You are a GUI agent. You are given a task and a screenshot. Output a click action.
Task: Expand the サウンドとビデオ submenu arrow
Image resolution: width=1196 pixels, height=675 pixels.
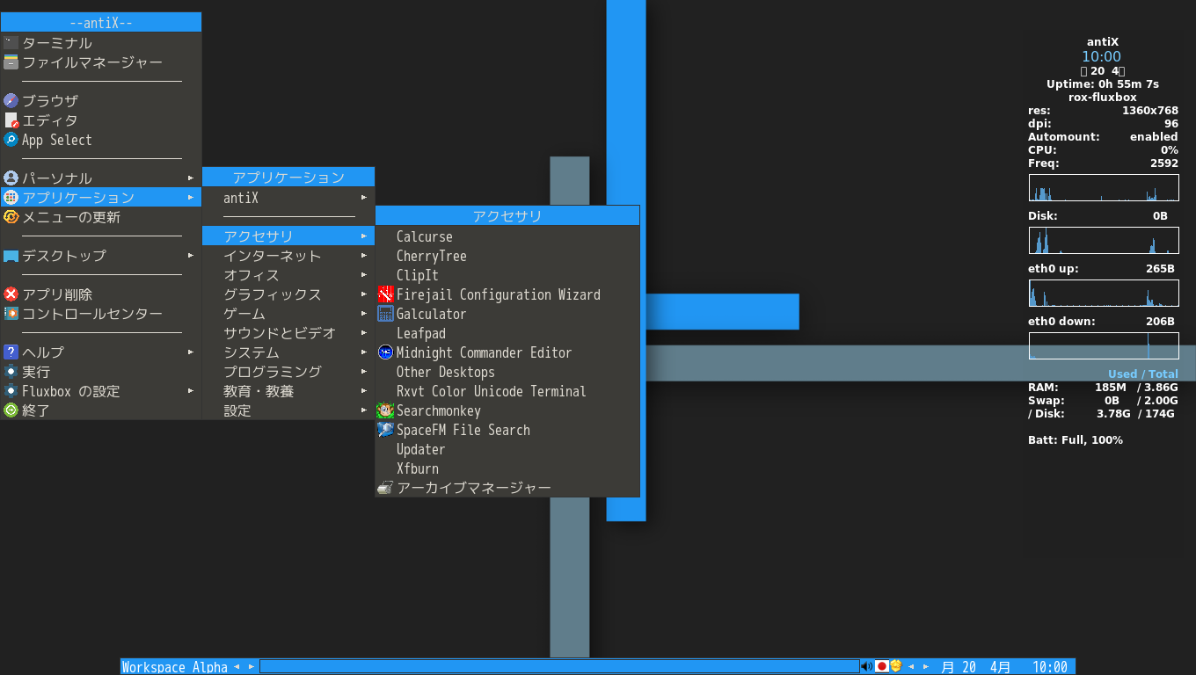tap(364, 333)
